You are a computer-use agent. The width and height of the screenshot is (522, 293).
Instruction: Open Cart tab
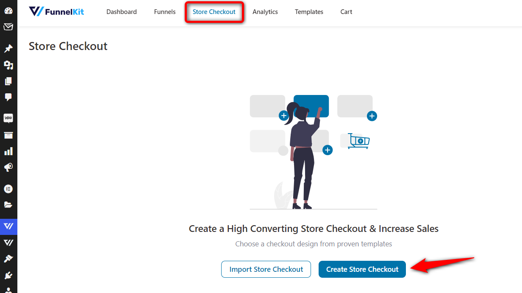[346, 12]
